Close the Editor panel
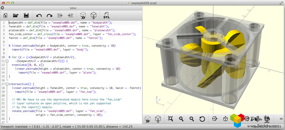This screenshot has width=285, height=130. click(x=2, y=8)
